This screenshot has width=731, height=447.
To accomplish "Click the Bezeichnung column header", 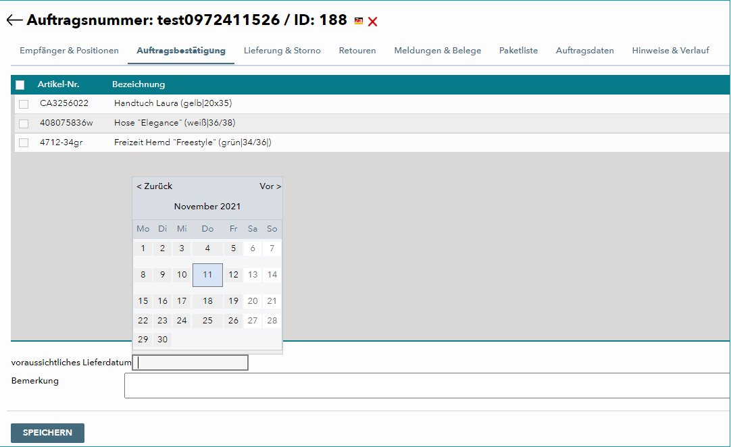I will pos(138,84).
